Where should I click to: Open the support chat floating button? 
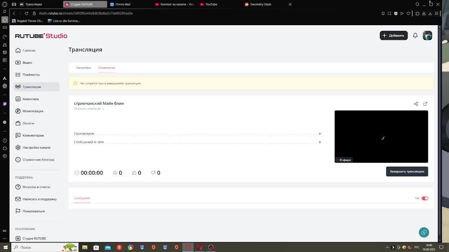tap(424, 232)
